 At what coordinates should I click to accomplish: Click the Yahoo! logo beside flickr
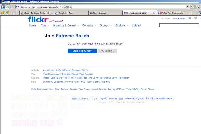tap(58, 21)
